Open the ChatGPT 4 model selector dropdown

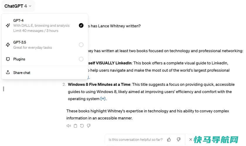(x=18, y=6)
